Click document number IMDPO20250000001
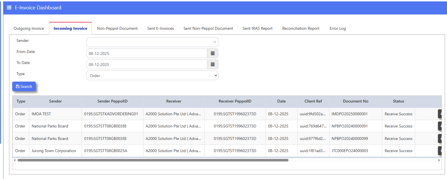Viewport: 447px width, 179px height. point(350,114)
